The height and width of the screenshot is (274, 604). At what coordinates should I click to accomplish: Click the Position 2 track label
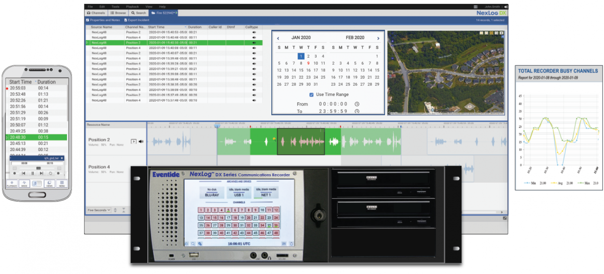(x=98, y=140)
